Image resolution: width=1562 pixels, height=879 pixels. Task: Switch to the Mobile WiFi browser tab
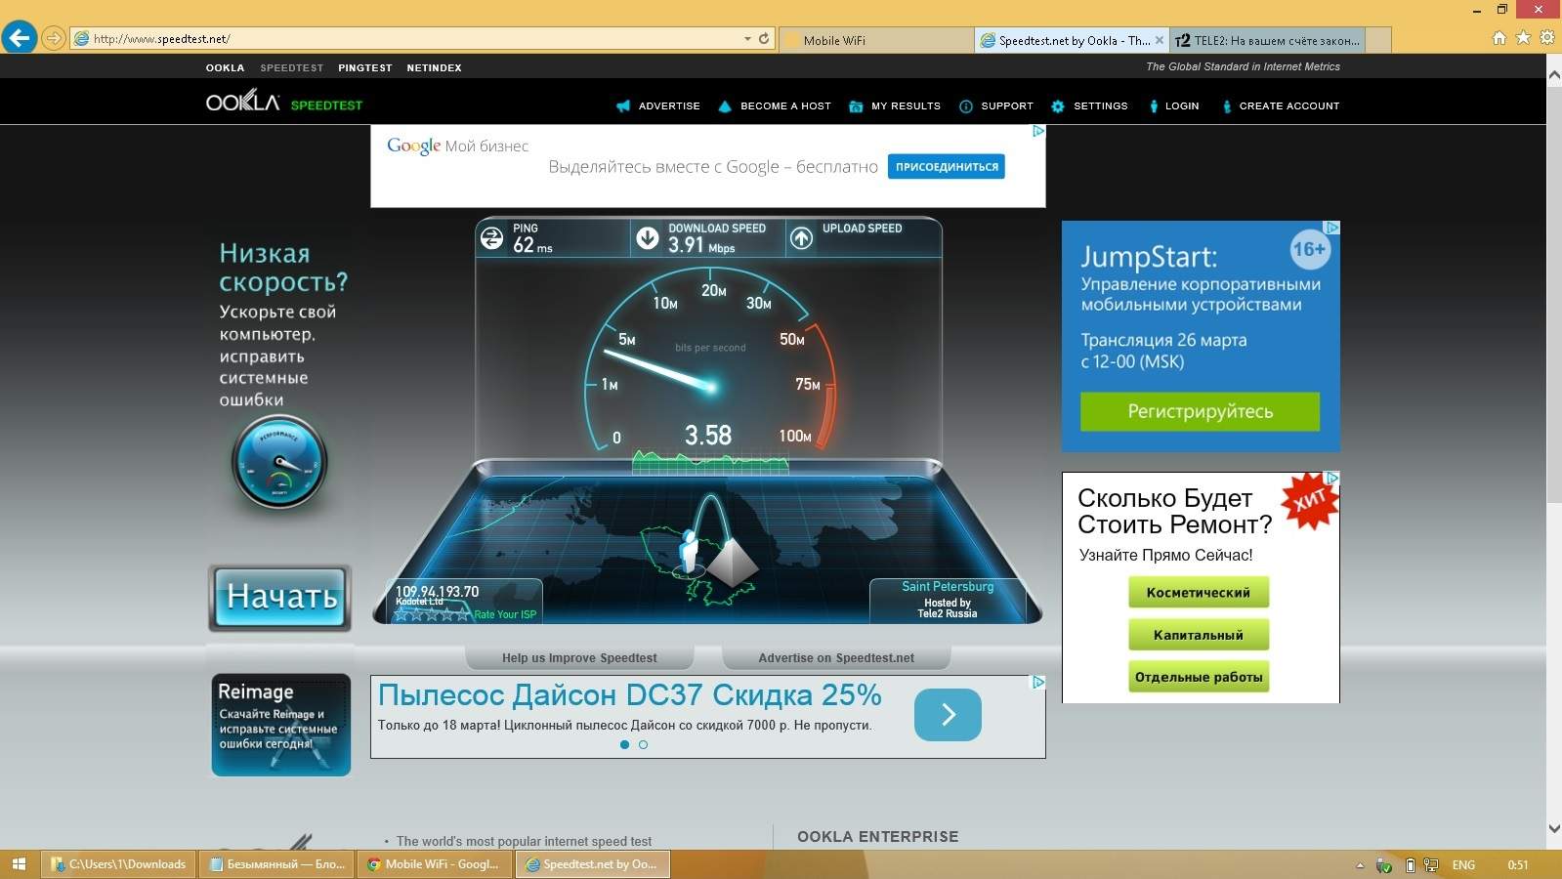[879, 40]
